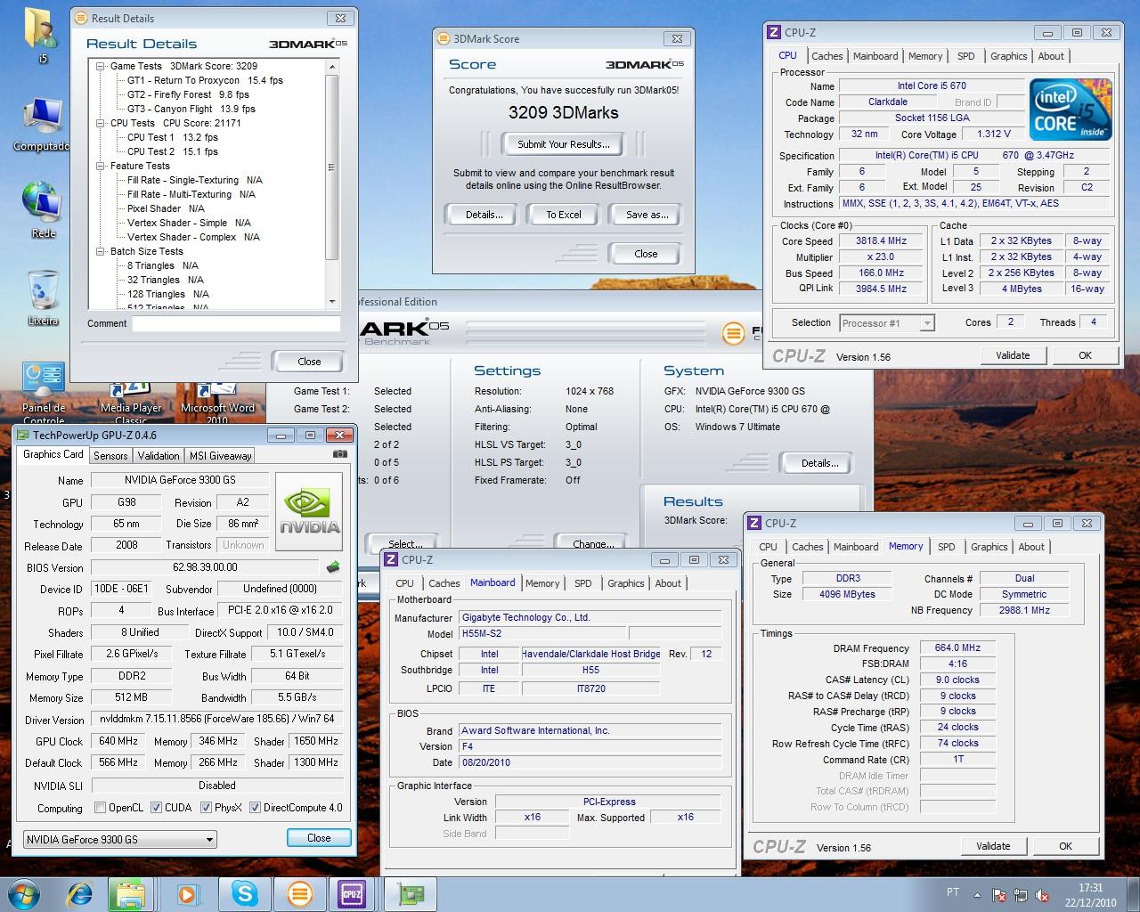
Task: Open the MSI Giveaway tab
Action: pos(220,455)
